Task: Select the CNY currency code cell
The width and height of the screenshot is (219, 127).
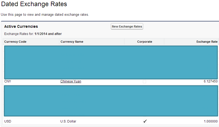Action: pyautogui.click(x=8, y=81)
